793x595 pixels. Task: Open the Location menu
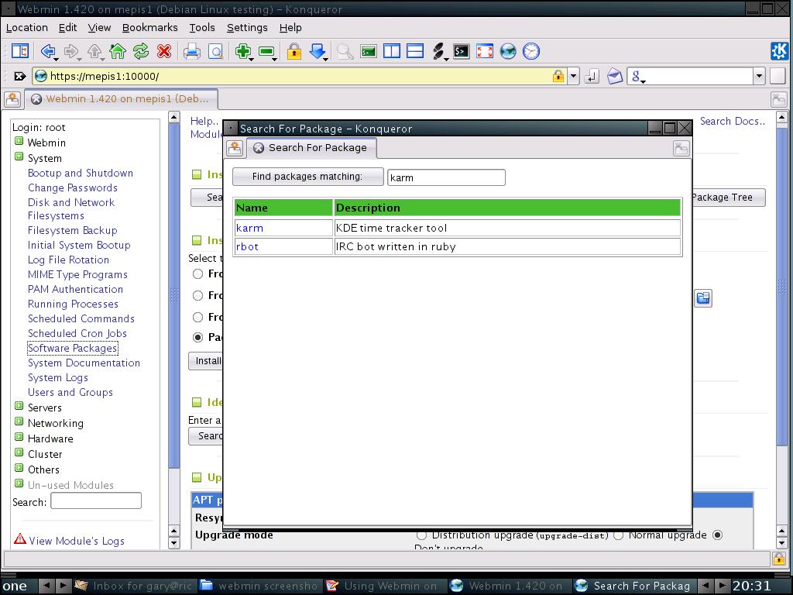tap(27, 28)
